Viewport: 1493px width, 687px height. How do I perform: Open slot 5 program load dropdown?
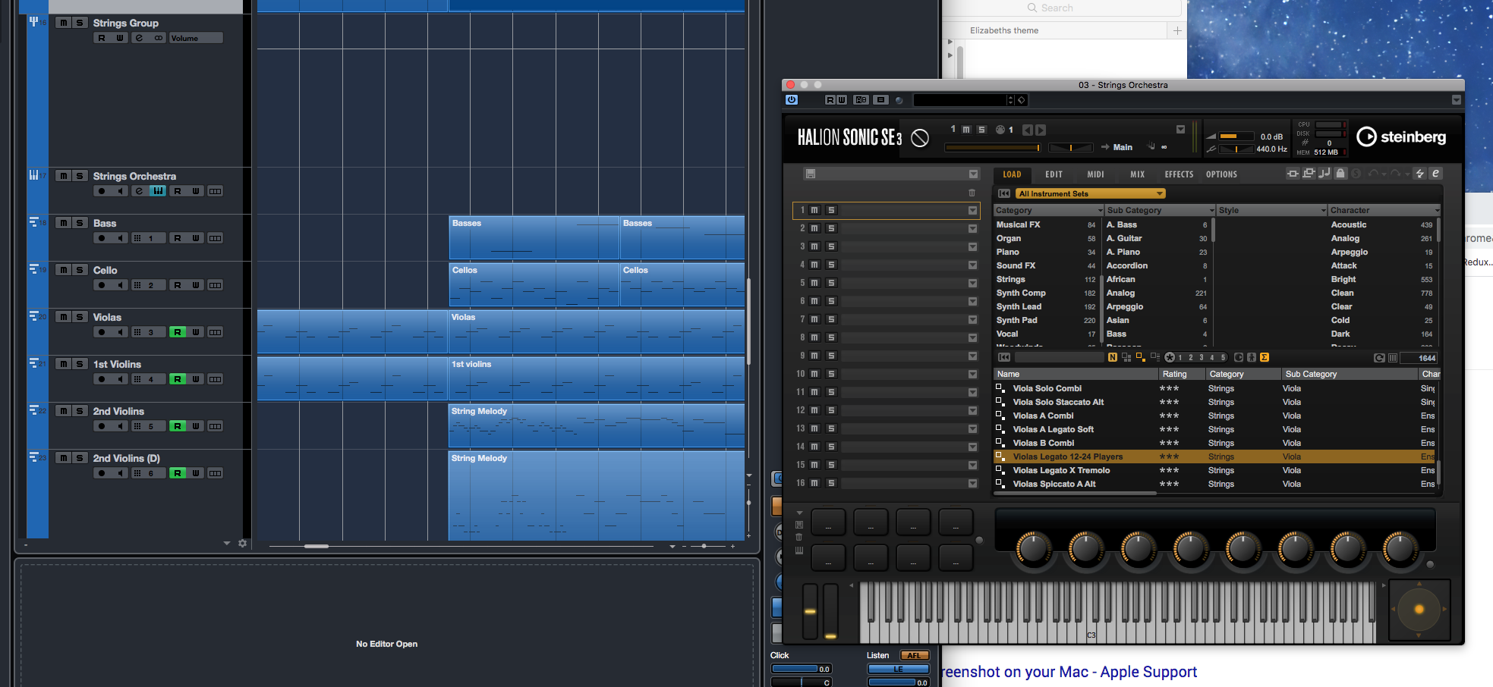point(972,283)
